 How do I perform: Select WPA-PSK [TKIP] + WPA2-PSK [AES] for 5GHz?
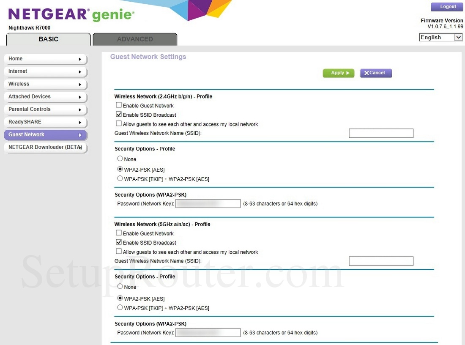[120, 307]
